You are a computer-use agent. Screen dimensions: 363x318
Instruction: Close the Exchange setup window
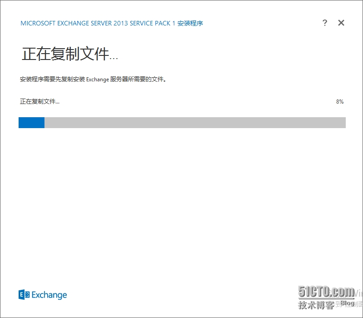point(341,23)
